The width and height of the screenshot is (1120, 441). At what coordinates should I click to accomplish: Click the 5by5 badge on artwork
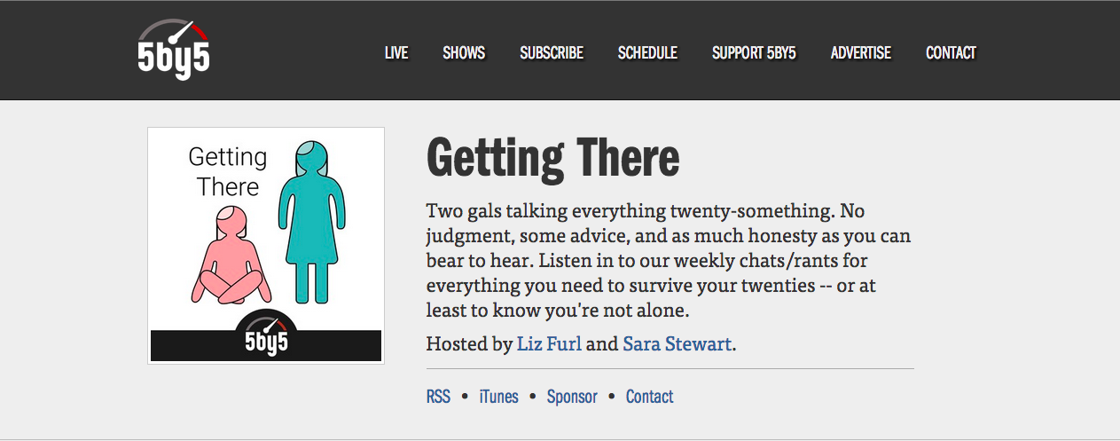[x=266, y=335]
